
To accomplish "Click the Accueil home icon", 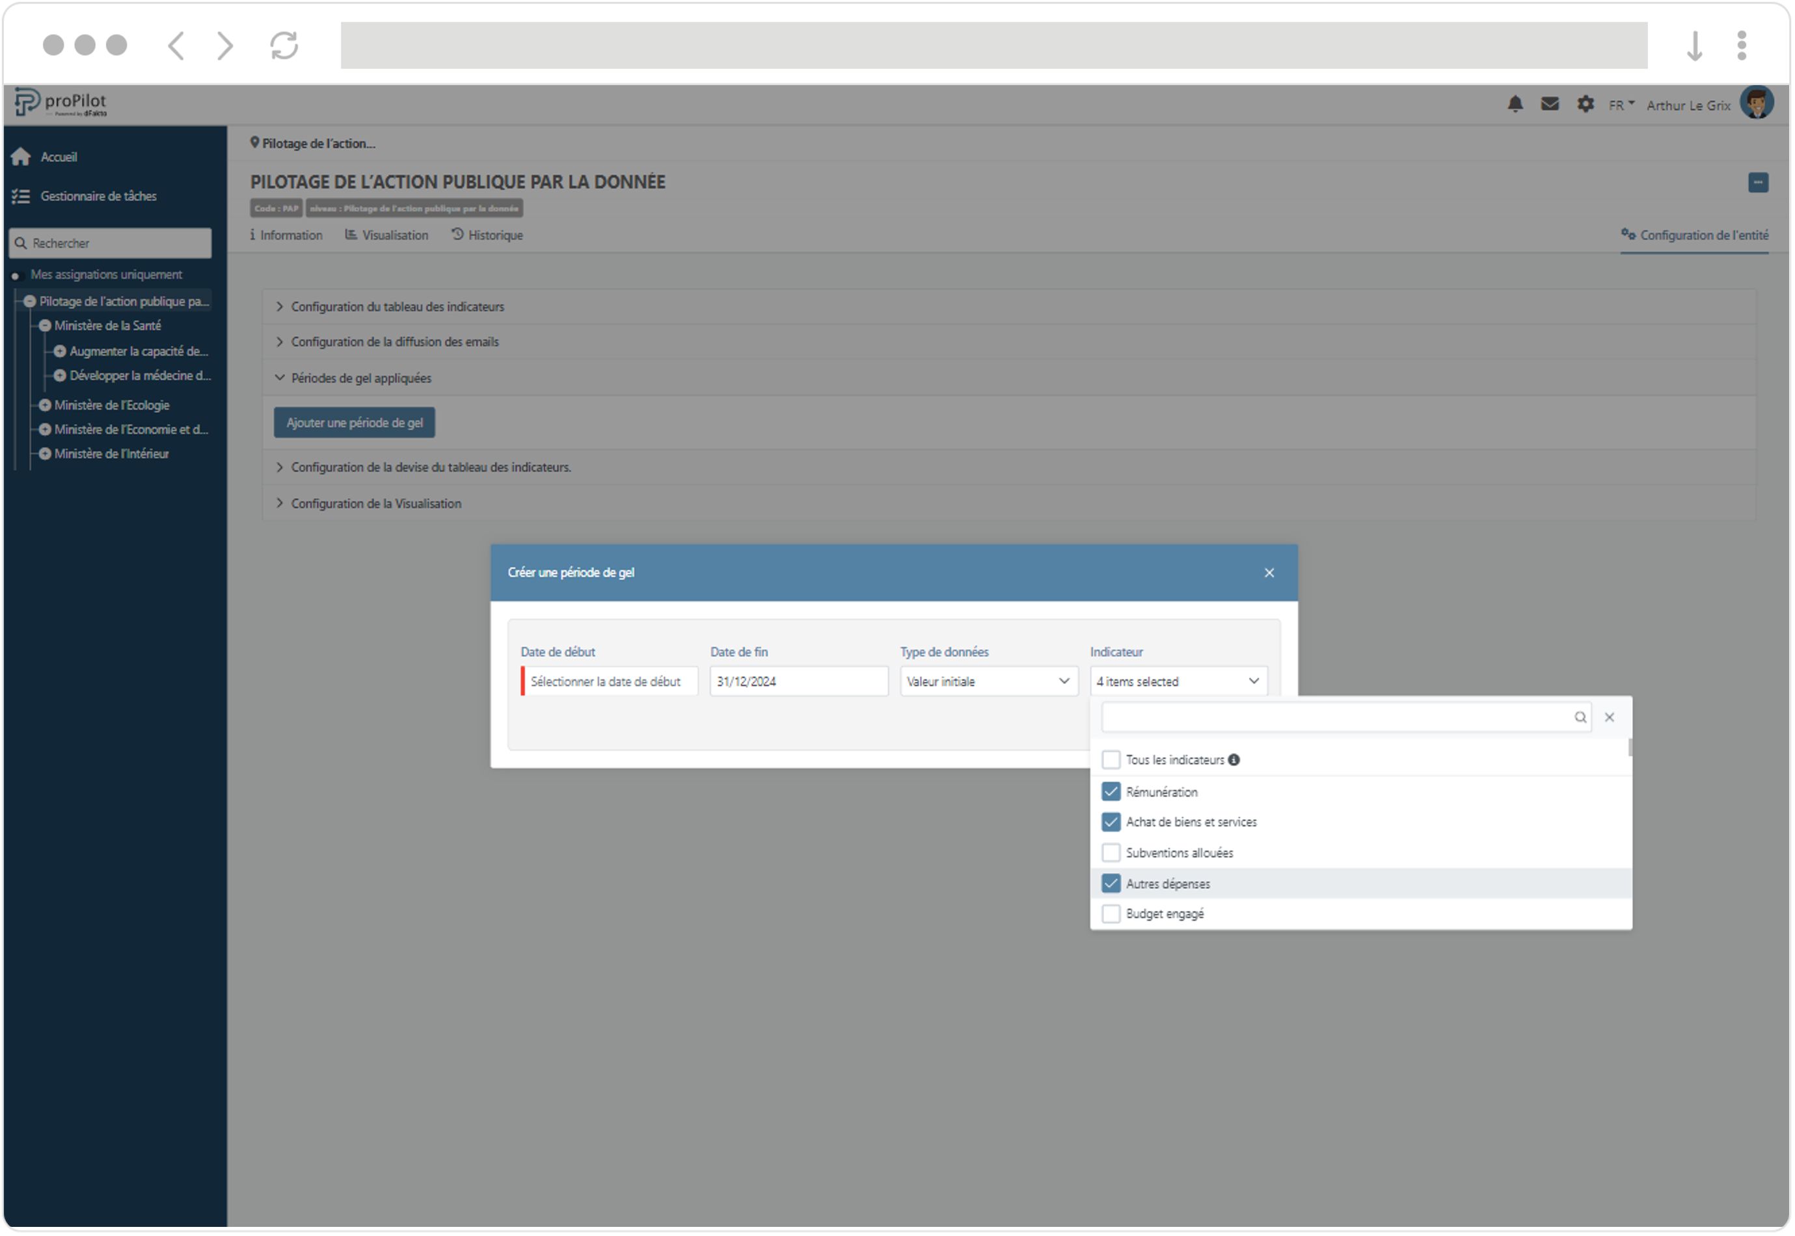I will 21,157.
